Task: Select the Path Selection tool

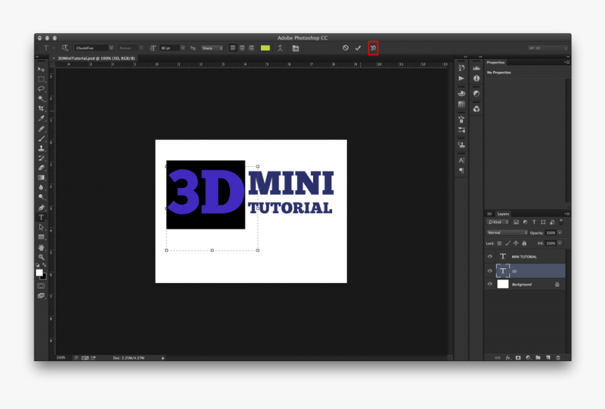Action: point(42,227)
